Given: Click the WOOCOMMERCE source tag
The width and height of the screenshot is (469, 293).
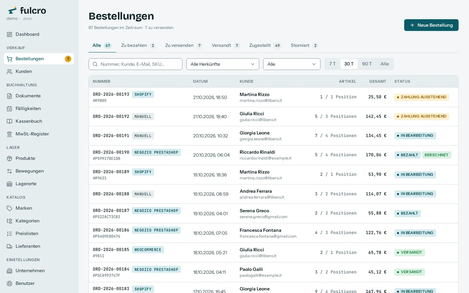Looking at the screenshot, I should click(148, 250).
